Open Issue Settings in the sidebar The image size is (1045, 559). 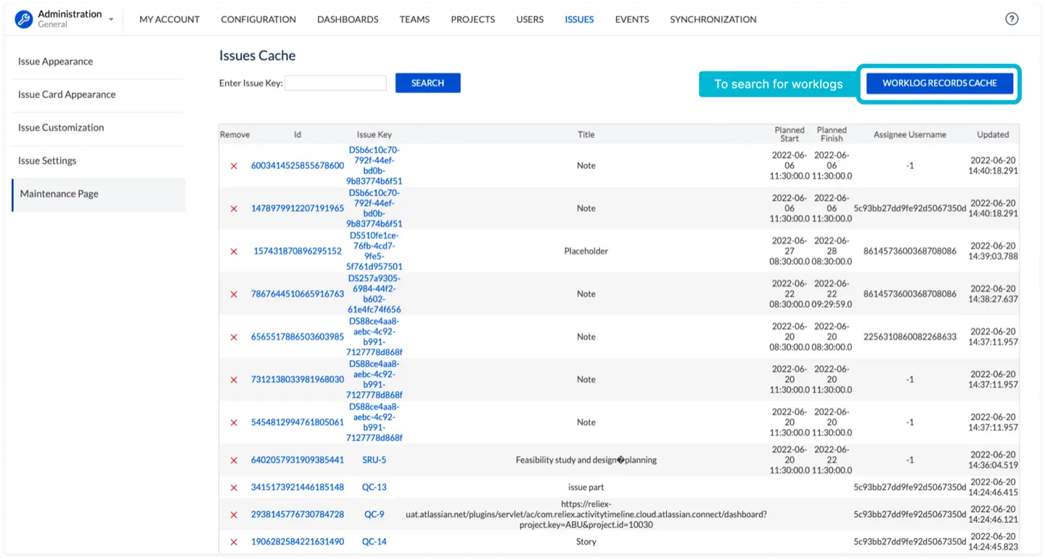click(47, 160)
